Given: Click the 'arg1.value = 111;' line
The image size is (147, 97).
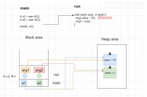Looking at the screenshot, I should (86, 18).
